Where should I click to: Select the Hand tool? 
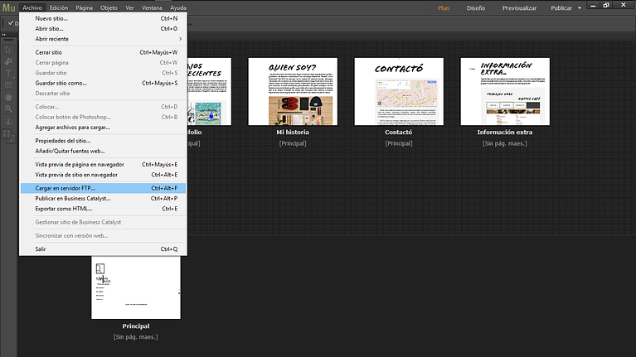click(x=9, y=96)
